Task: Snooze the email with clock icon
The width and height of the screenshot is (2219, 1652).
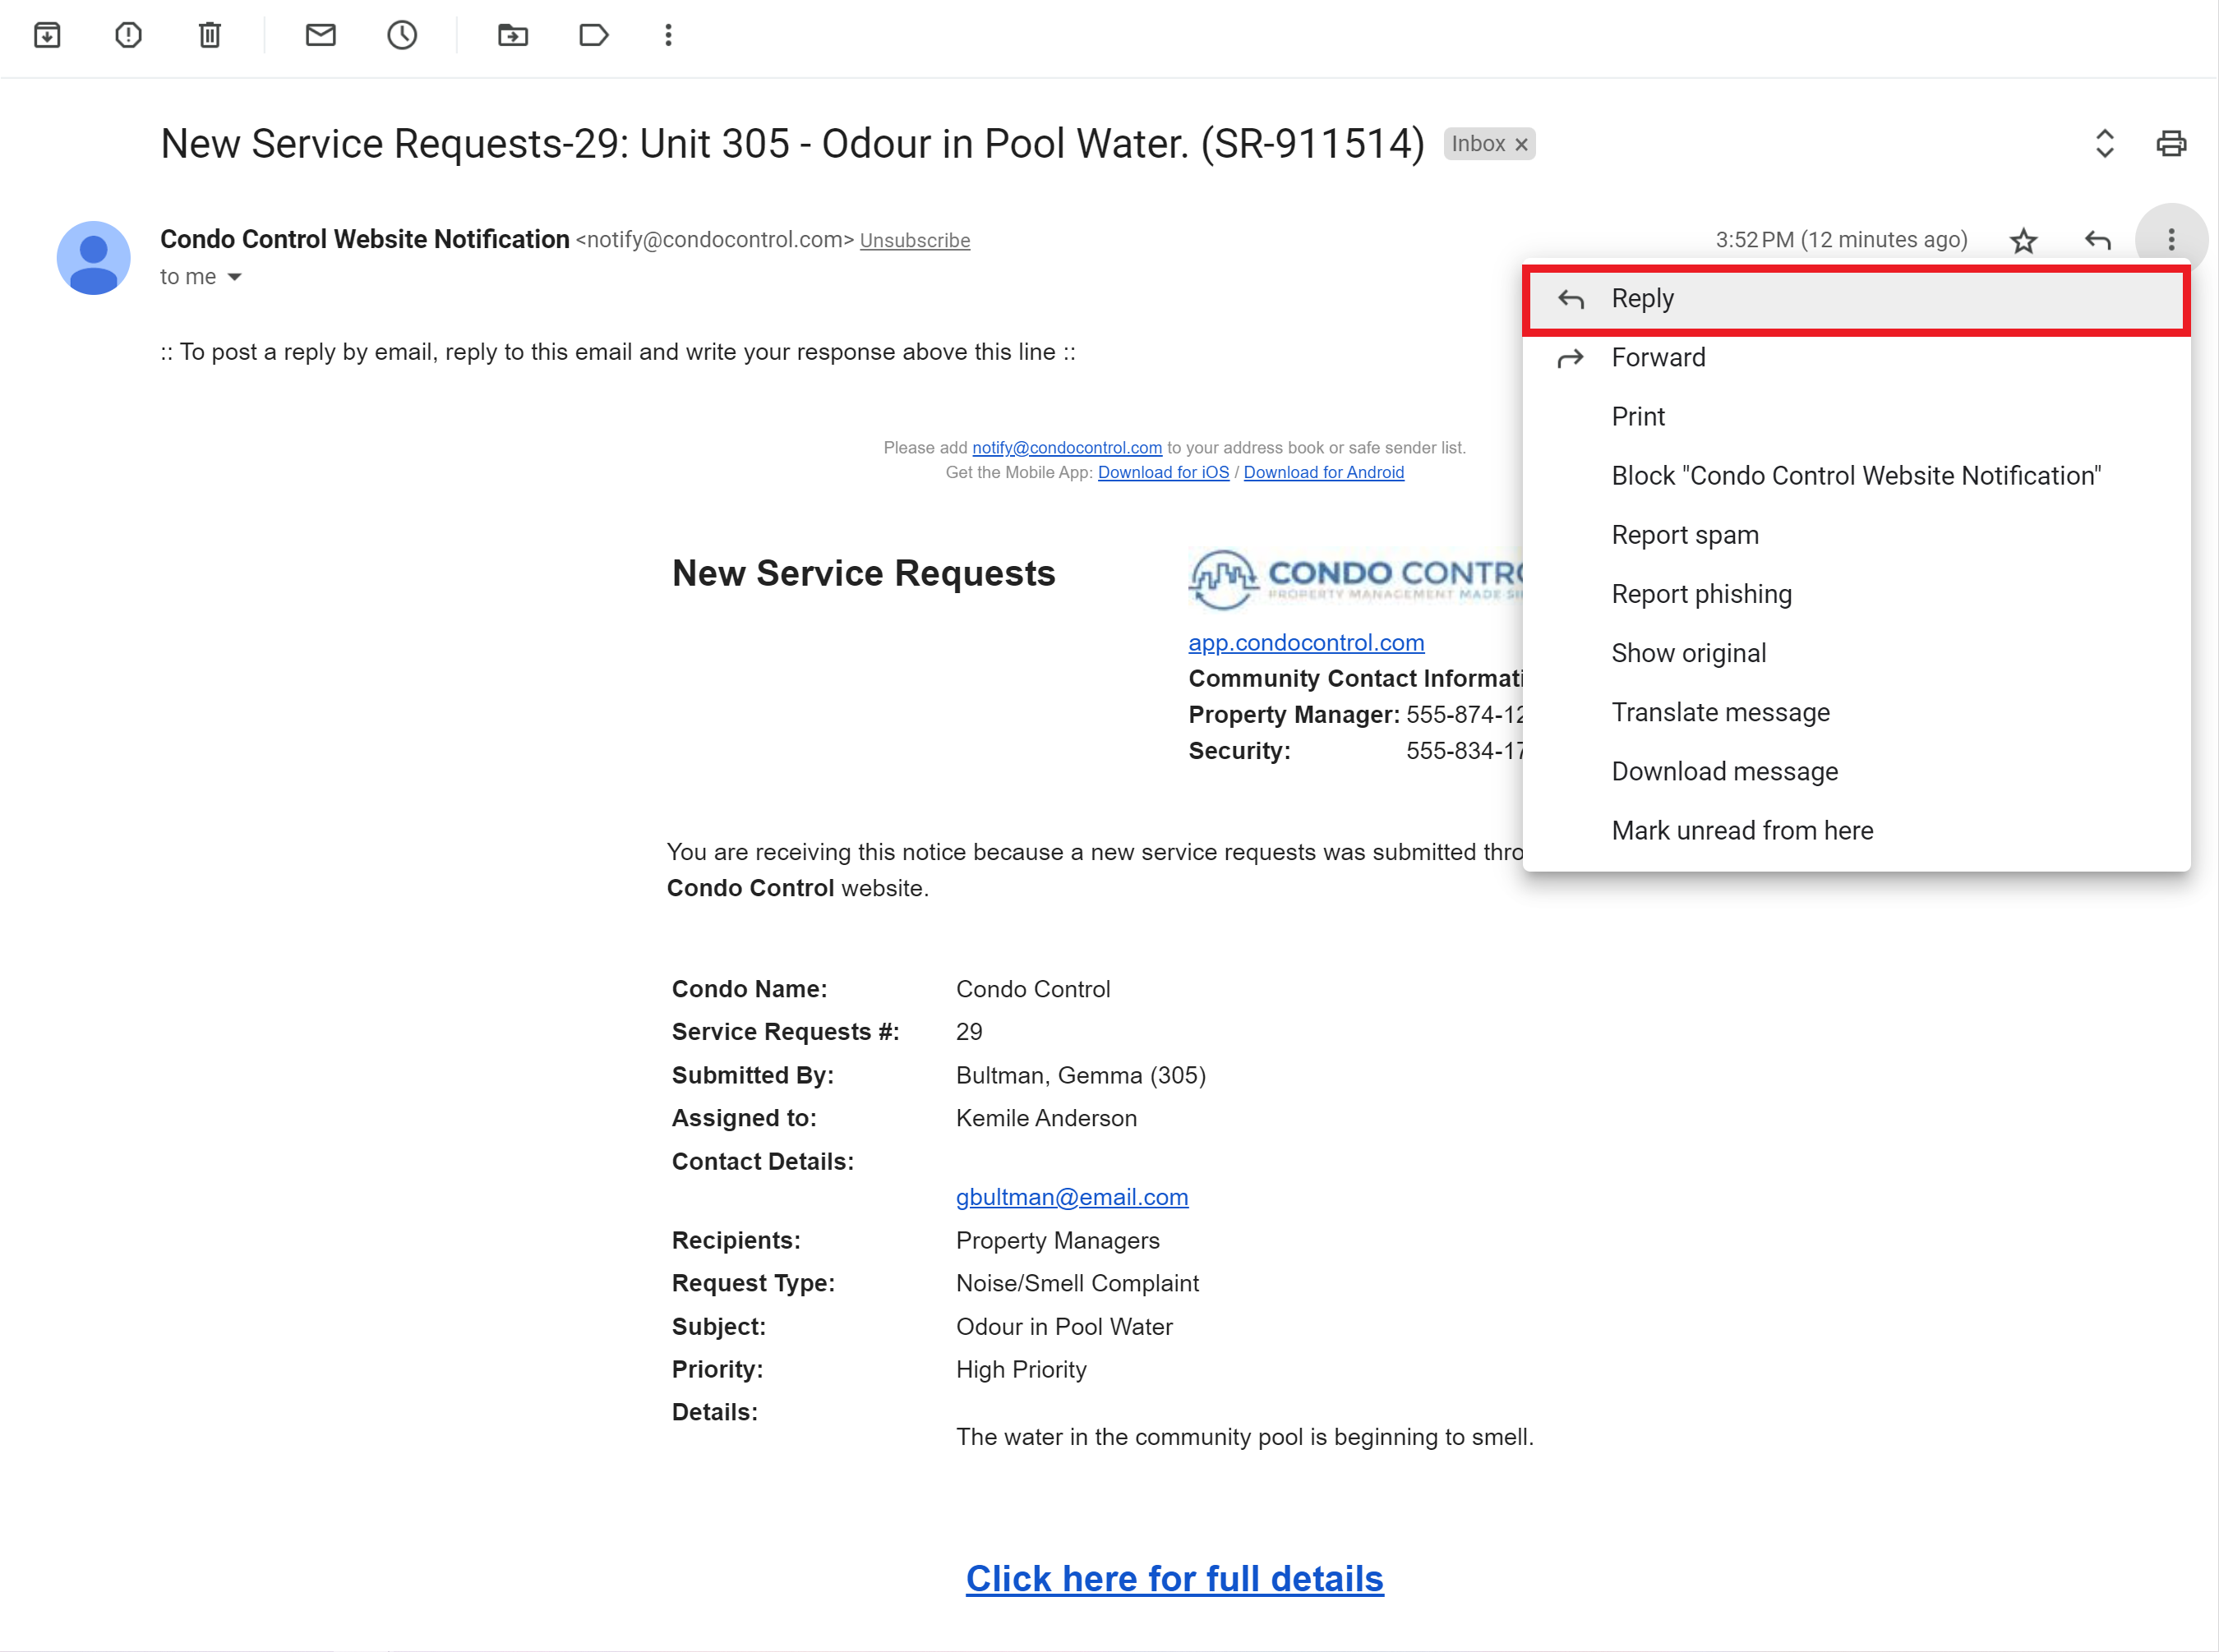Action: [402, 35]
